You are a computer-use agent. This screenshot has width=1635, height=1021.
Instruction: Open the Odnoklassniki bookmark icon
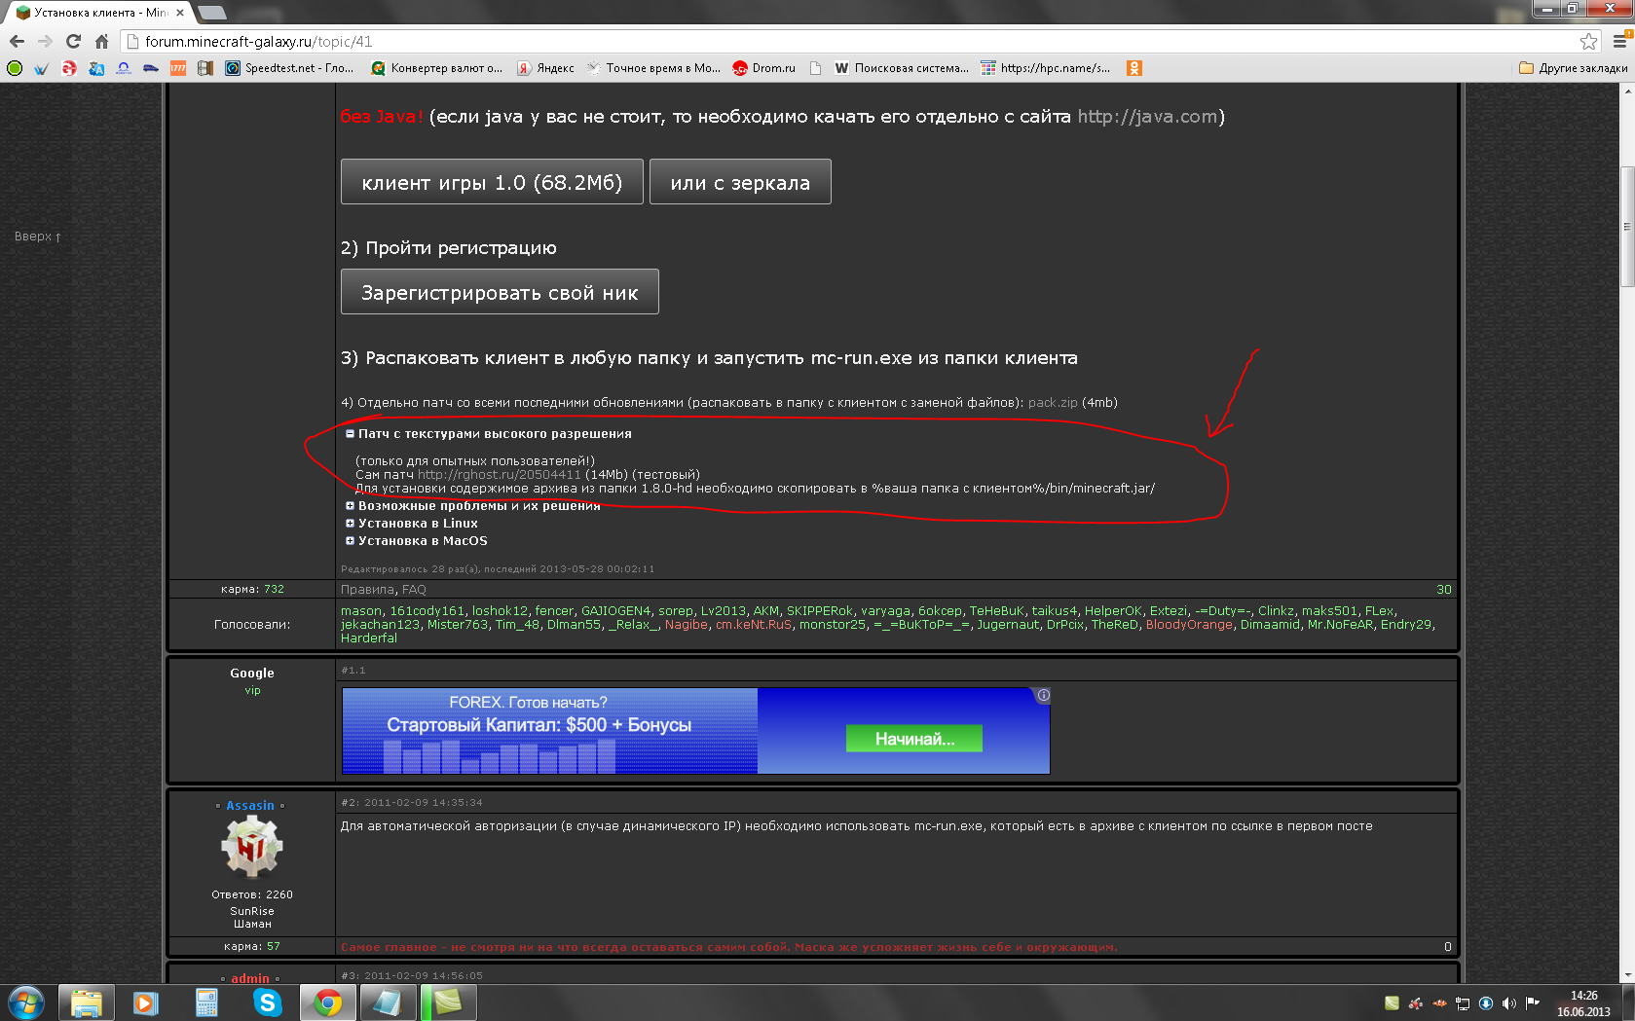click(1133, 68)
